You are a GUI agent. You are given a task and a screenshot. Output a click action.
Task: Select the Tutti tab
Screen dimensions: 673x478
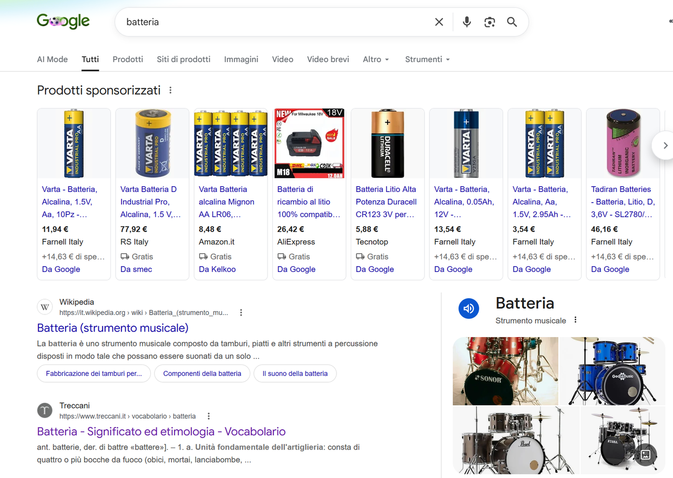click(90, 59)
